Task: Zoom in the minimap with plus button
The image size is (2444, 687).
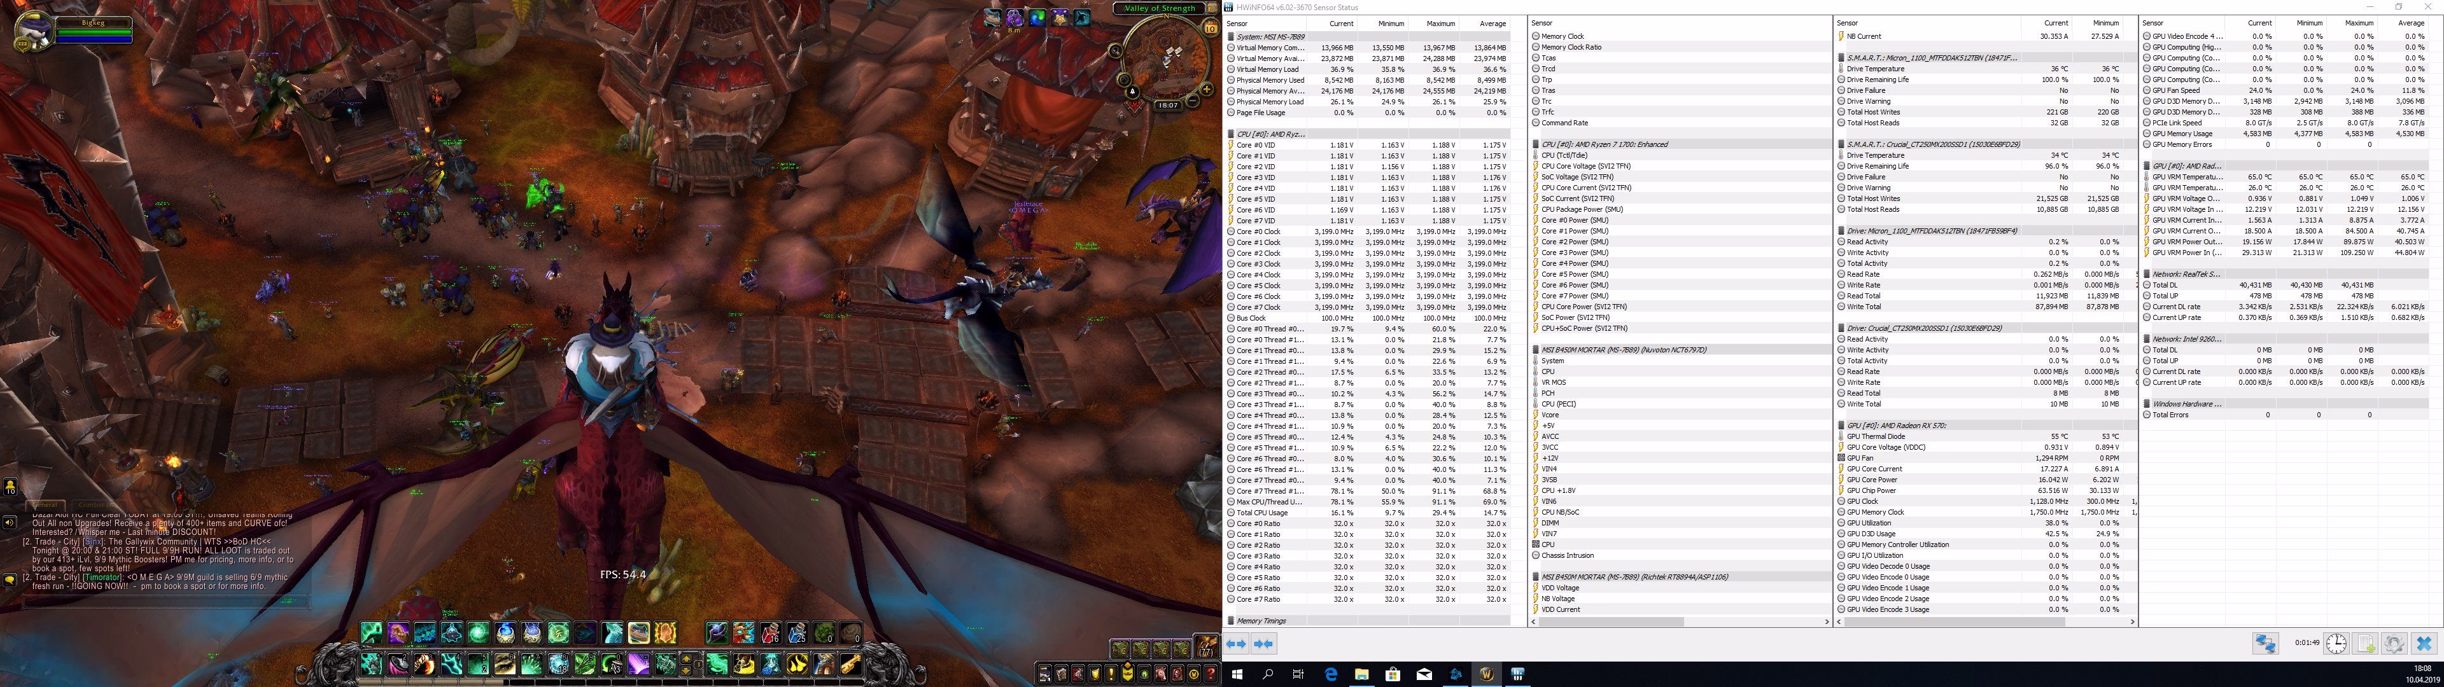Action: click(x=1207, y=89)
